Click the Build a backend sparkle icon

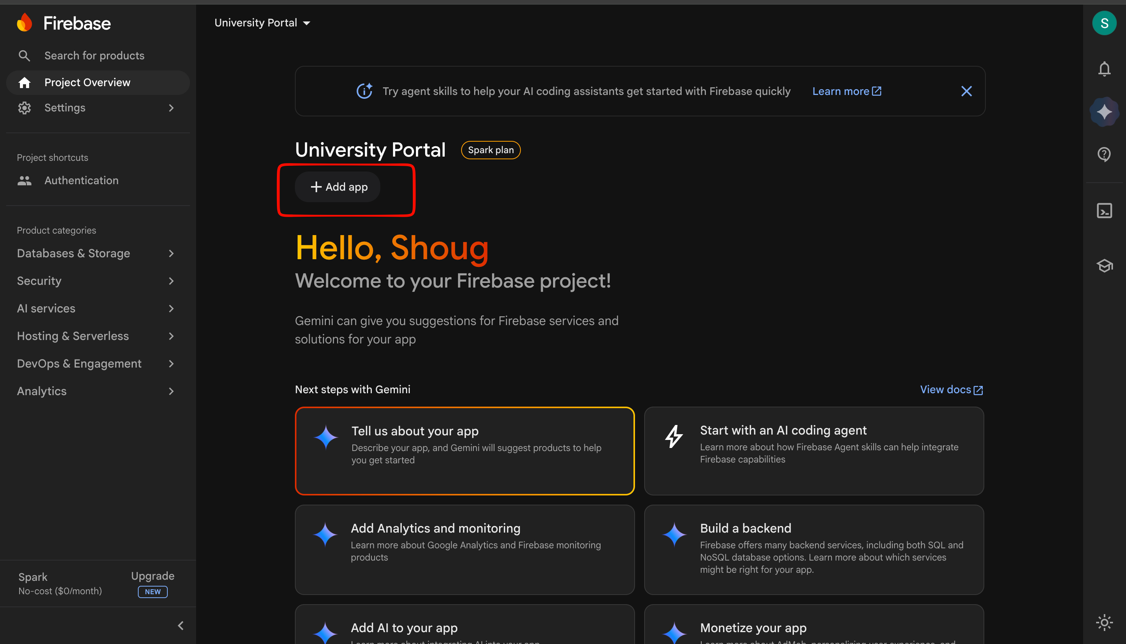[x=674, y=534]
